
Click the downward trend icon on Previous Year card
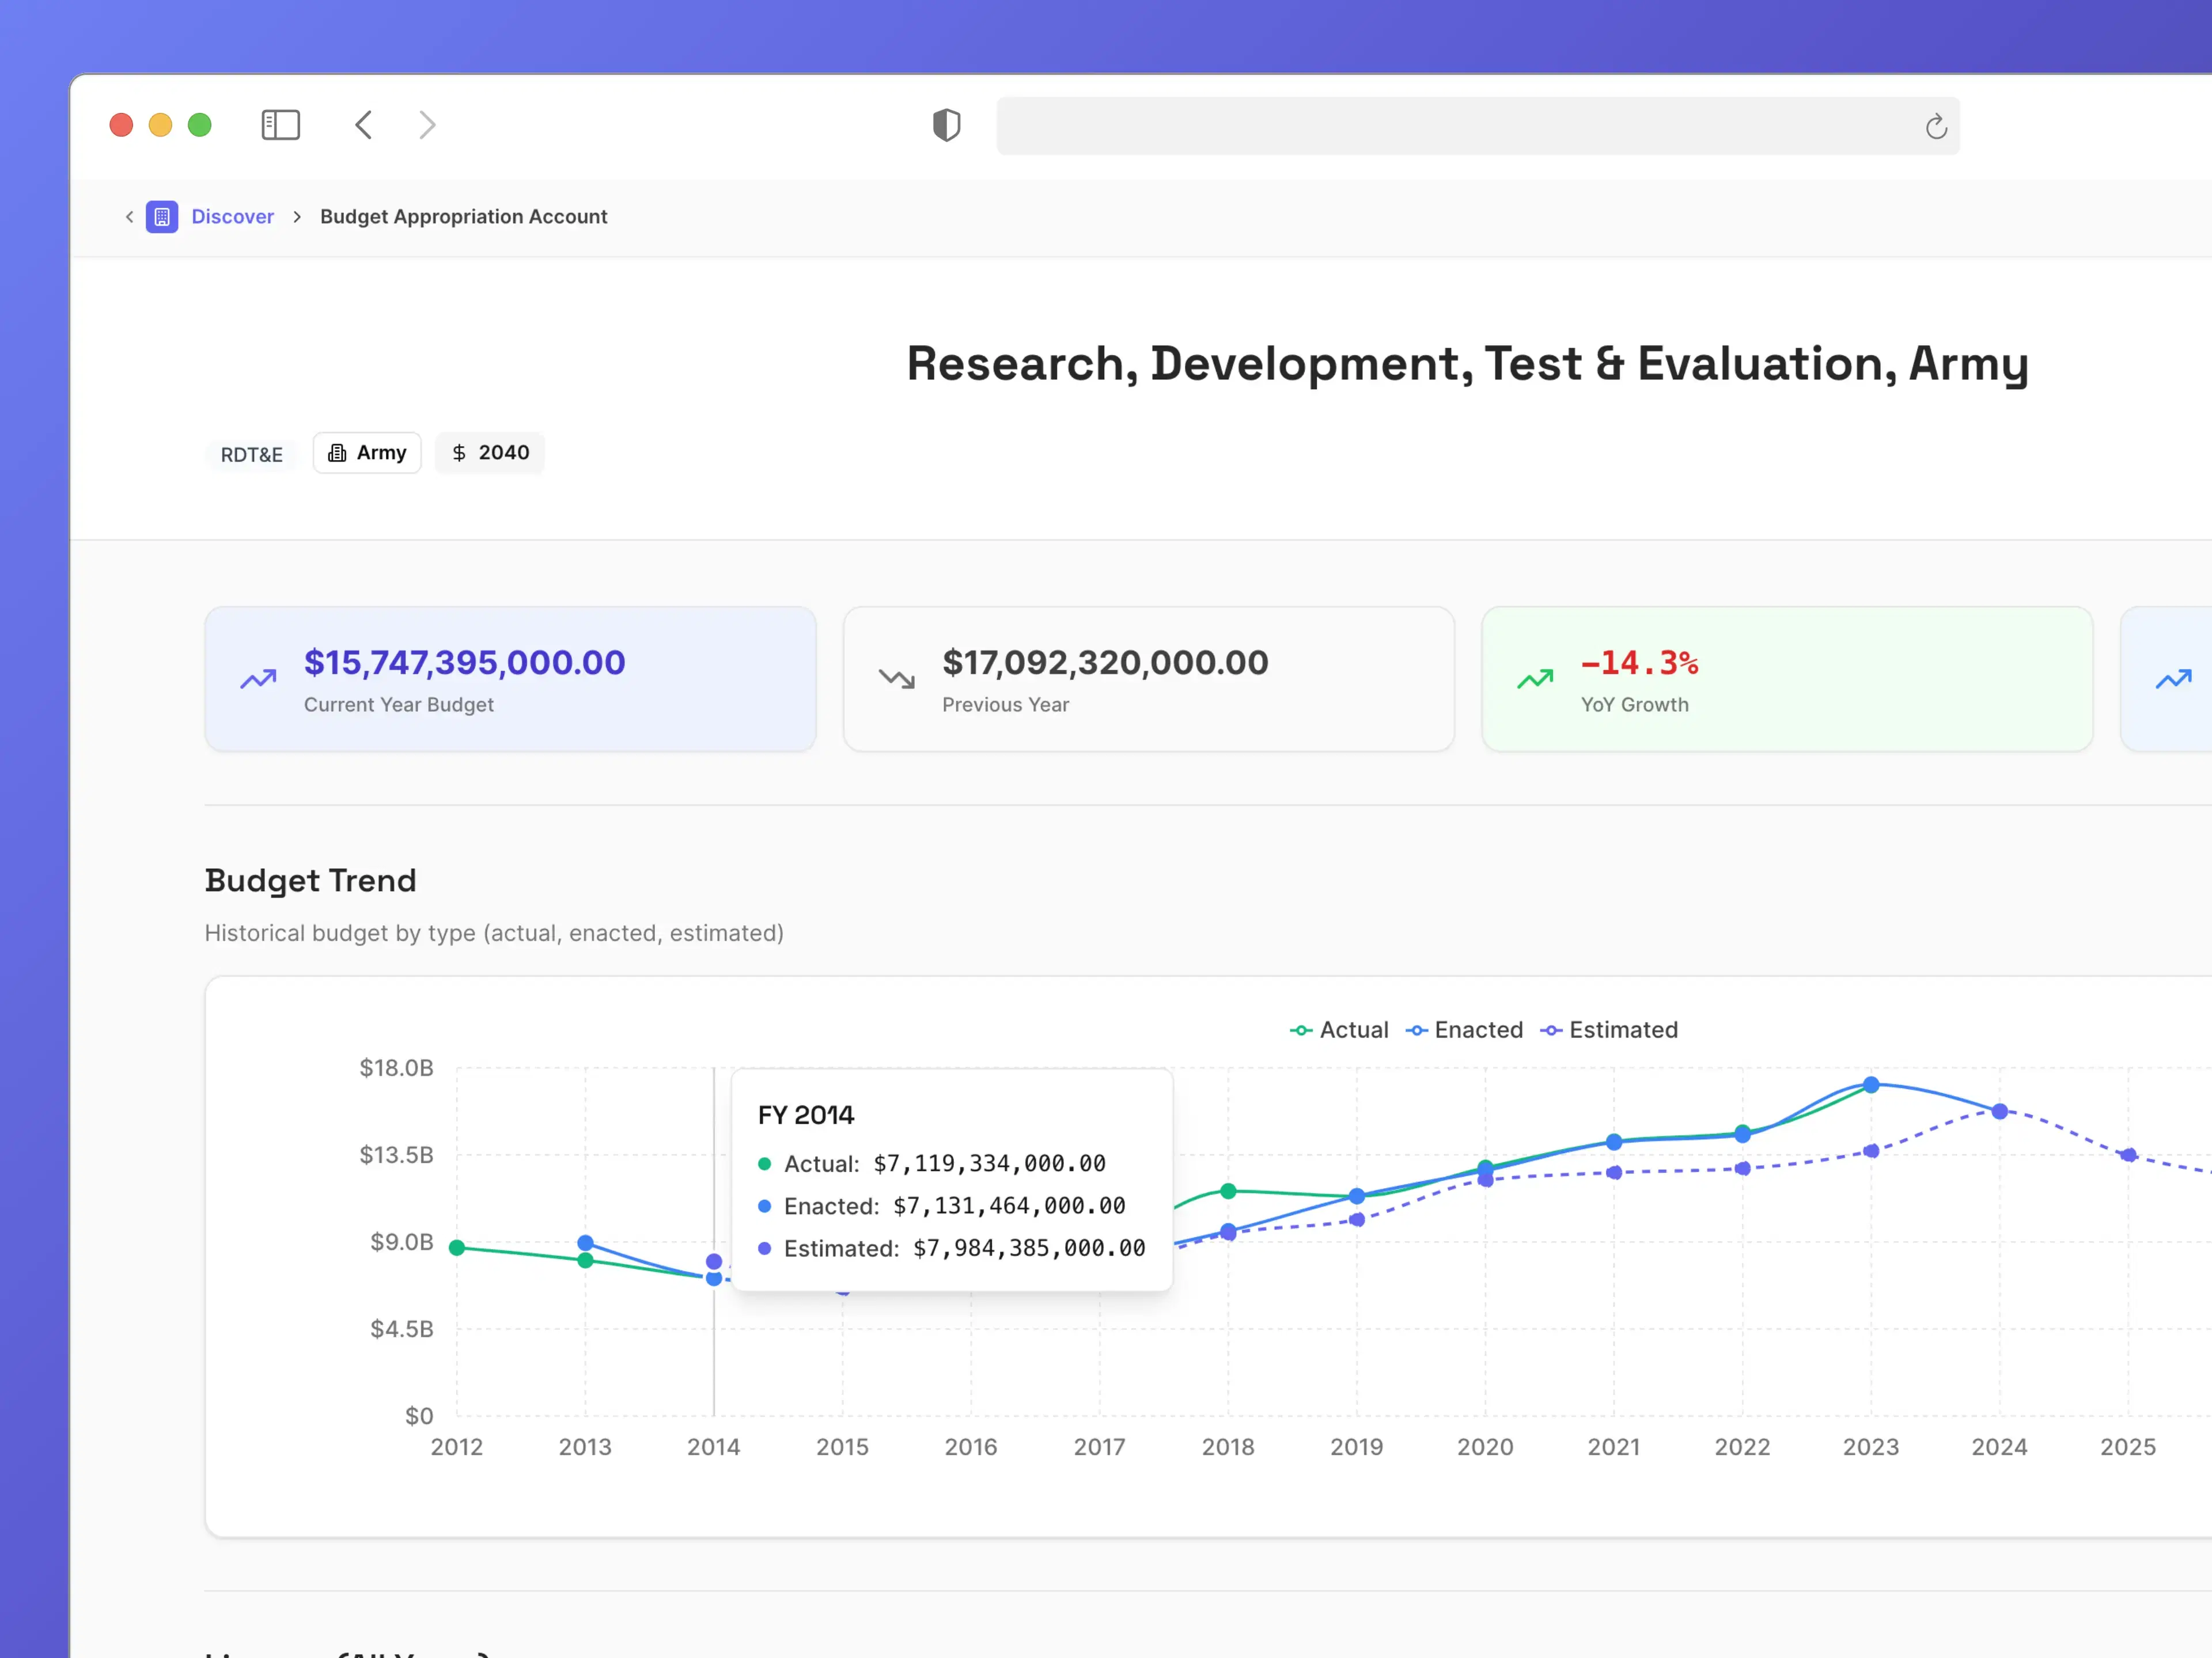click(x=897, y=679)
